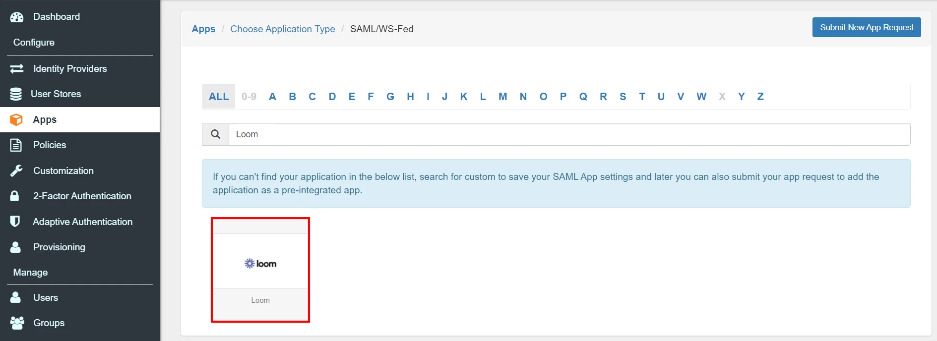
Task: Filter apps by letter U
Action: coord(661,97)
